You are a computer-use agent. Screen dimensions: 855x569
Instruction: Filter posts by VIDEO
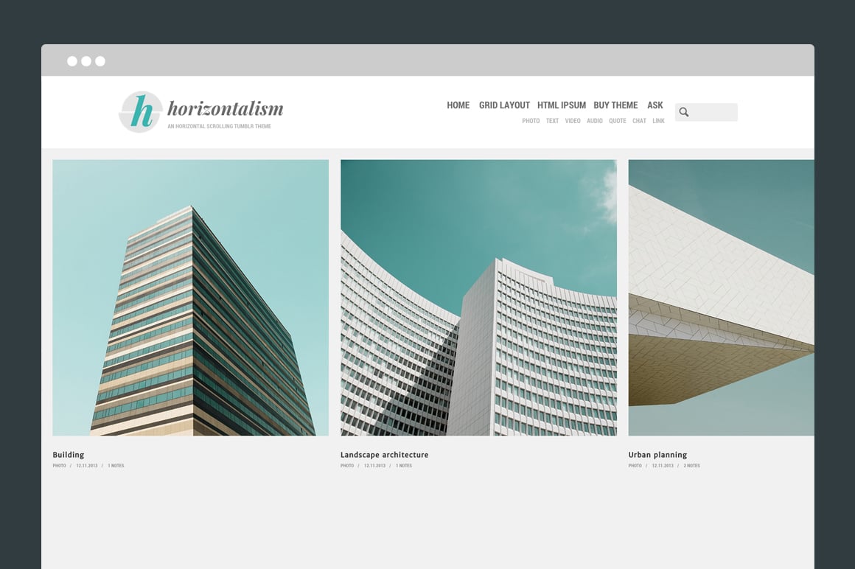[573, 121]
